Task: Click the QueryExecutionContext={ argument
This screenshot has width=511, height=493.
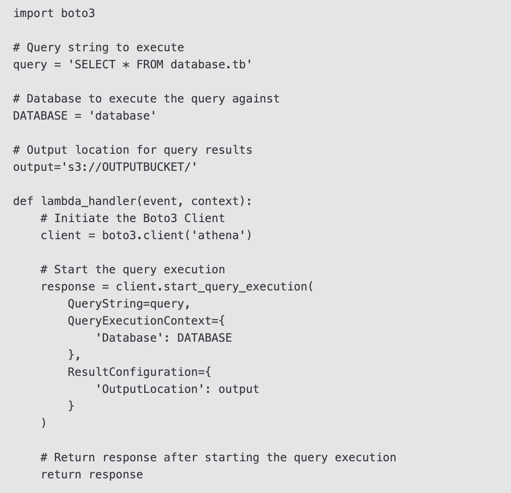Action: pyautogui.click(x=146, y=321)
